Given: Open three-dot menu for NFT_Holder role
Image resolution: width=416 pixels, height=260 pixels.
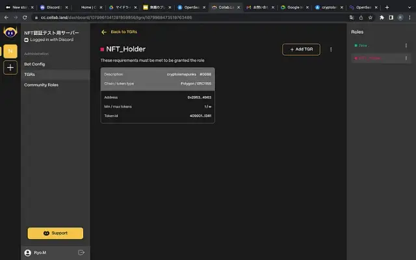Looking at the screenshot, I should tap(406, 58).
